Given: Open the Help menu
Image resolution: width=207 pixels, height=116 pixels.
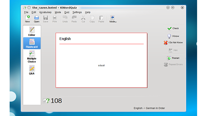Looking at the screenshot, I should tap(88, 12).
